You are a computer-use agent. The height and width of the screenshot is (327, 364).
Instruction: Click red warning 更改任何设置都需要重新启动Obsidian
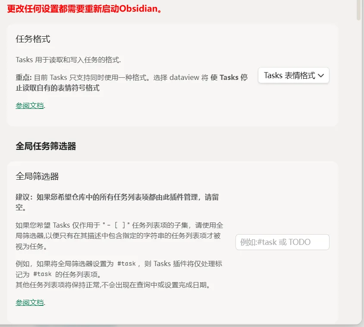[x=85, y=9]
